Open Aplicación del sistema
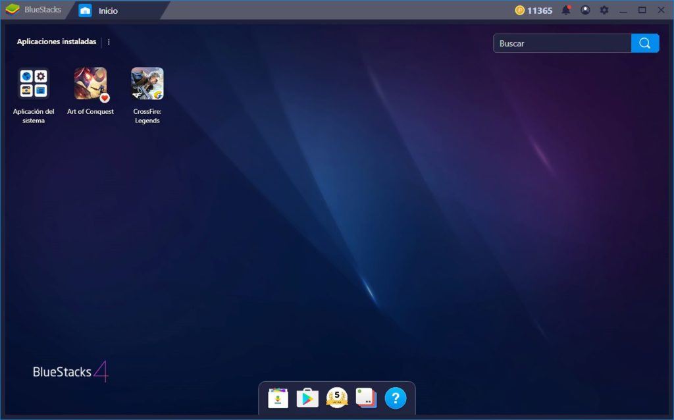 click(x=33, y=82)
